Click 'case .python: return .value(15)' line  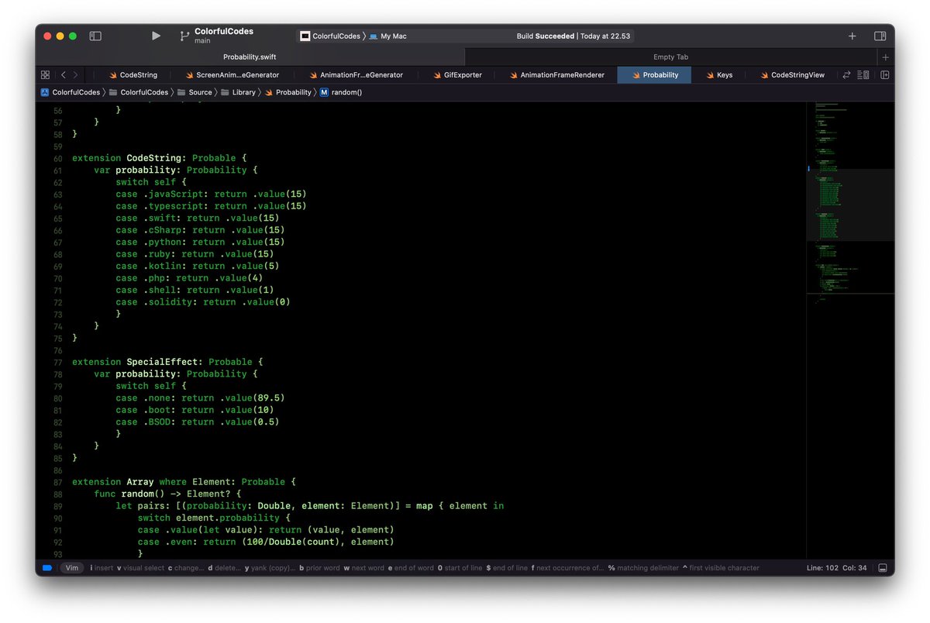click(x=201, y=242)
